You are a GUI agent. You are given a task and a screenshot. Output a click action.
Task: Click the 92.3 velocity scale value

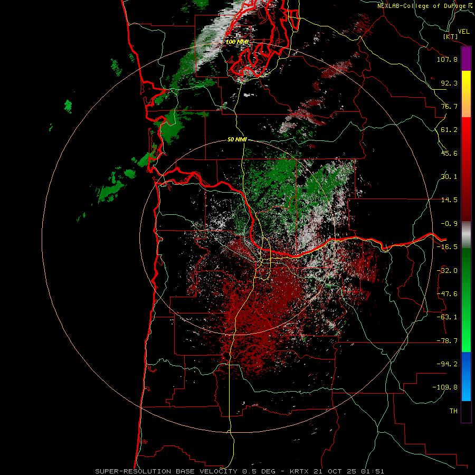click(x=449, y=83)
